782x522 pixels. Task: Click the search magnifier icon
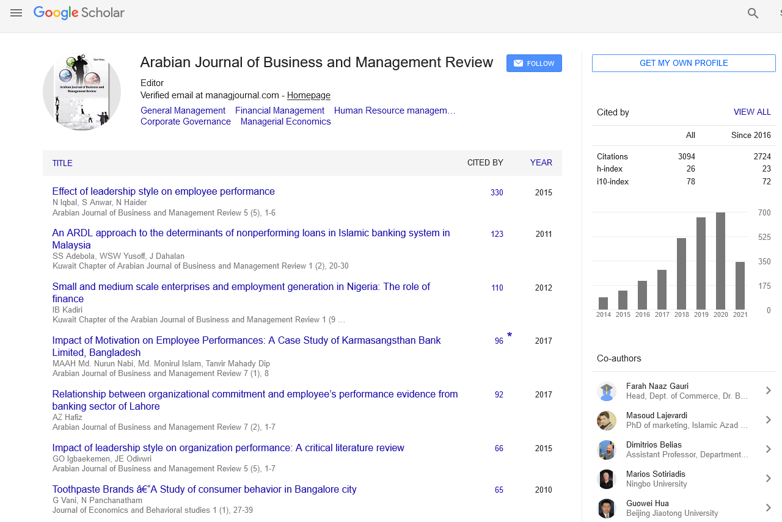click(753, 13)
